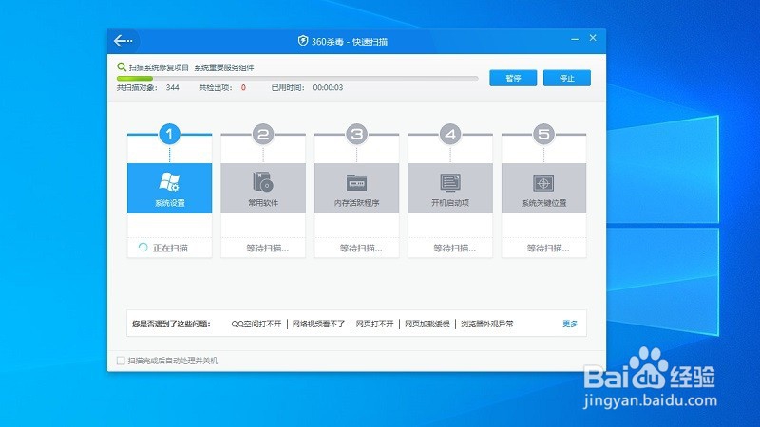
Task: Click the 360 shield logo in title bar
Action: point(303,41)
